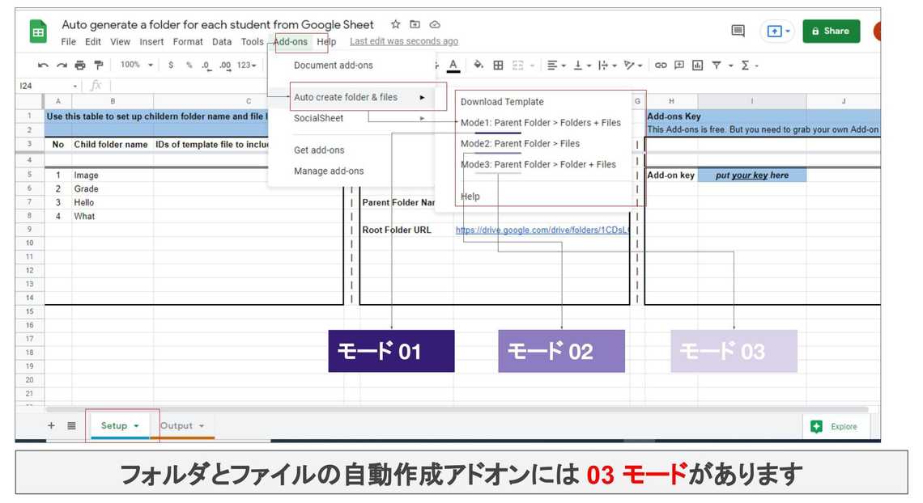Print the spreadsheet using printer icon

pyautogui.click(x=80, y=66)
